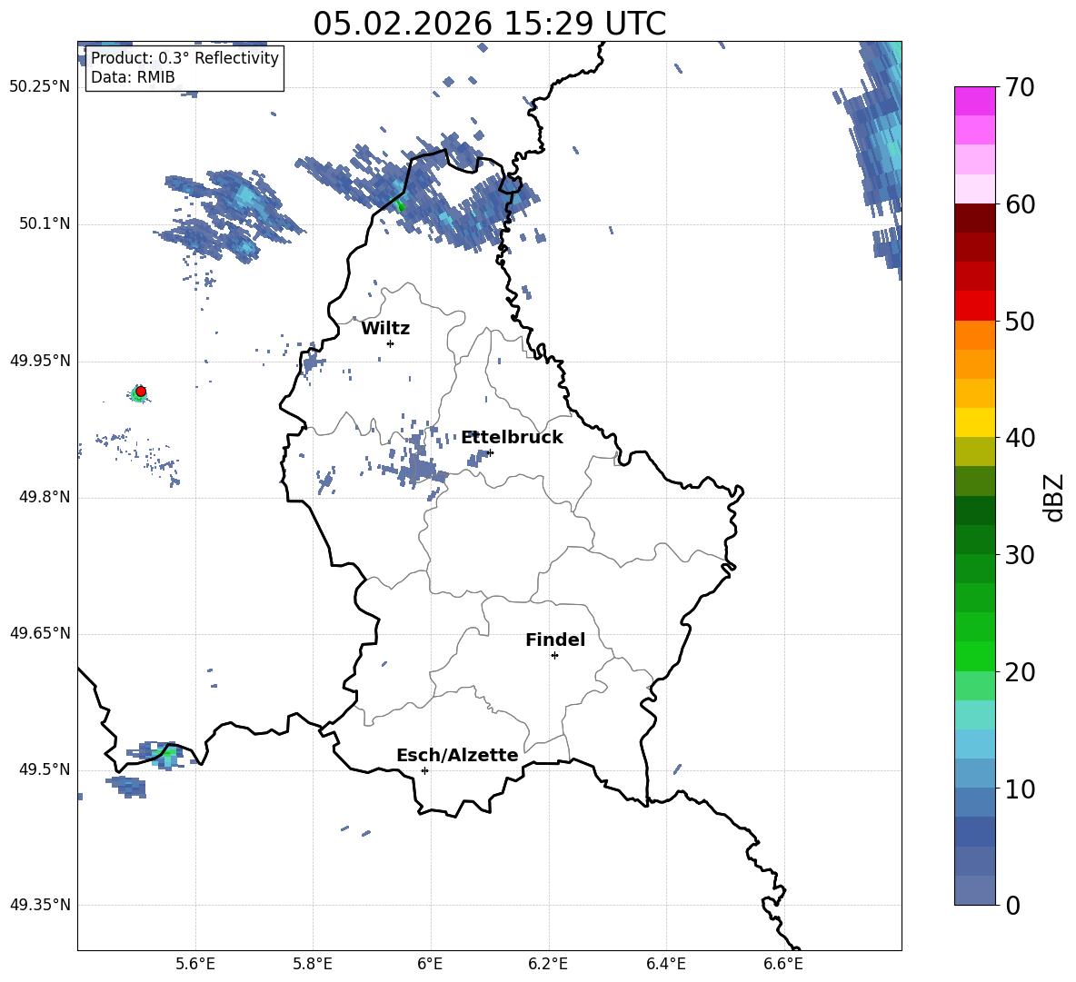This screenshot has width=1076, height=982.
Task: Pick the orange swatch just above 50
Action: click(x=974, y=334)
